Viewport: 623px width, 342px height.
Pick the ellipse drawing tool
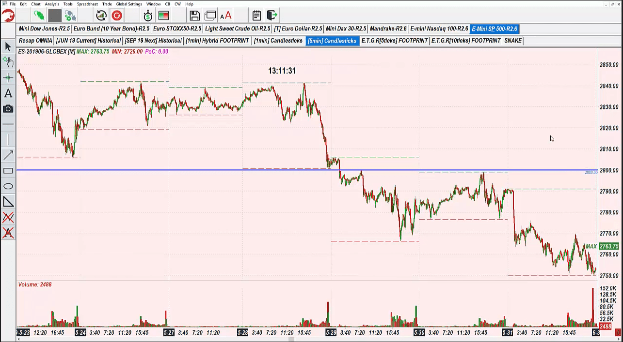point(8,186)
